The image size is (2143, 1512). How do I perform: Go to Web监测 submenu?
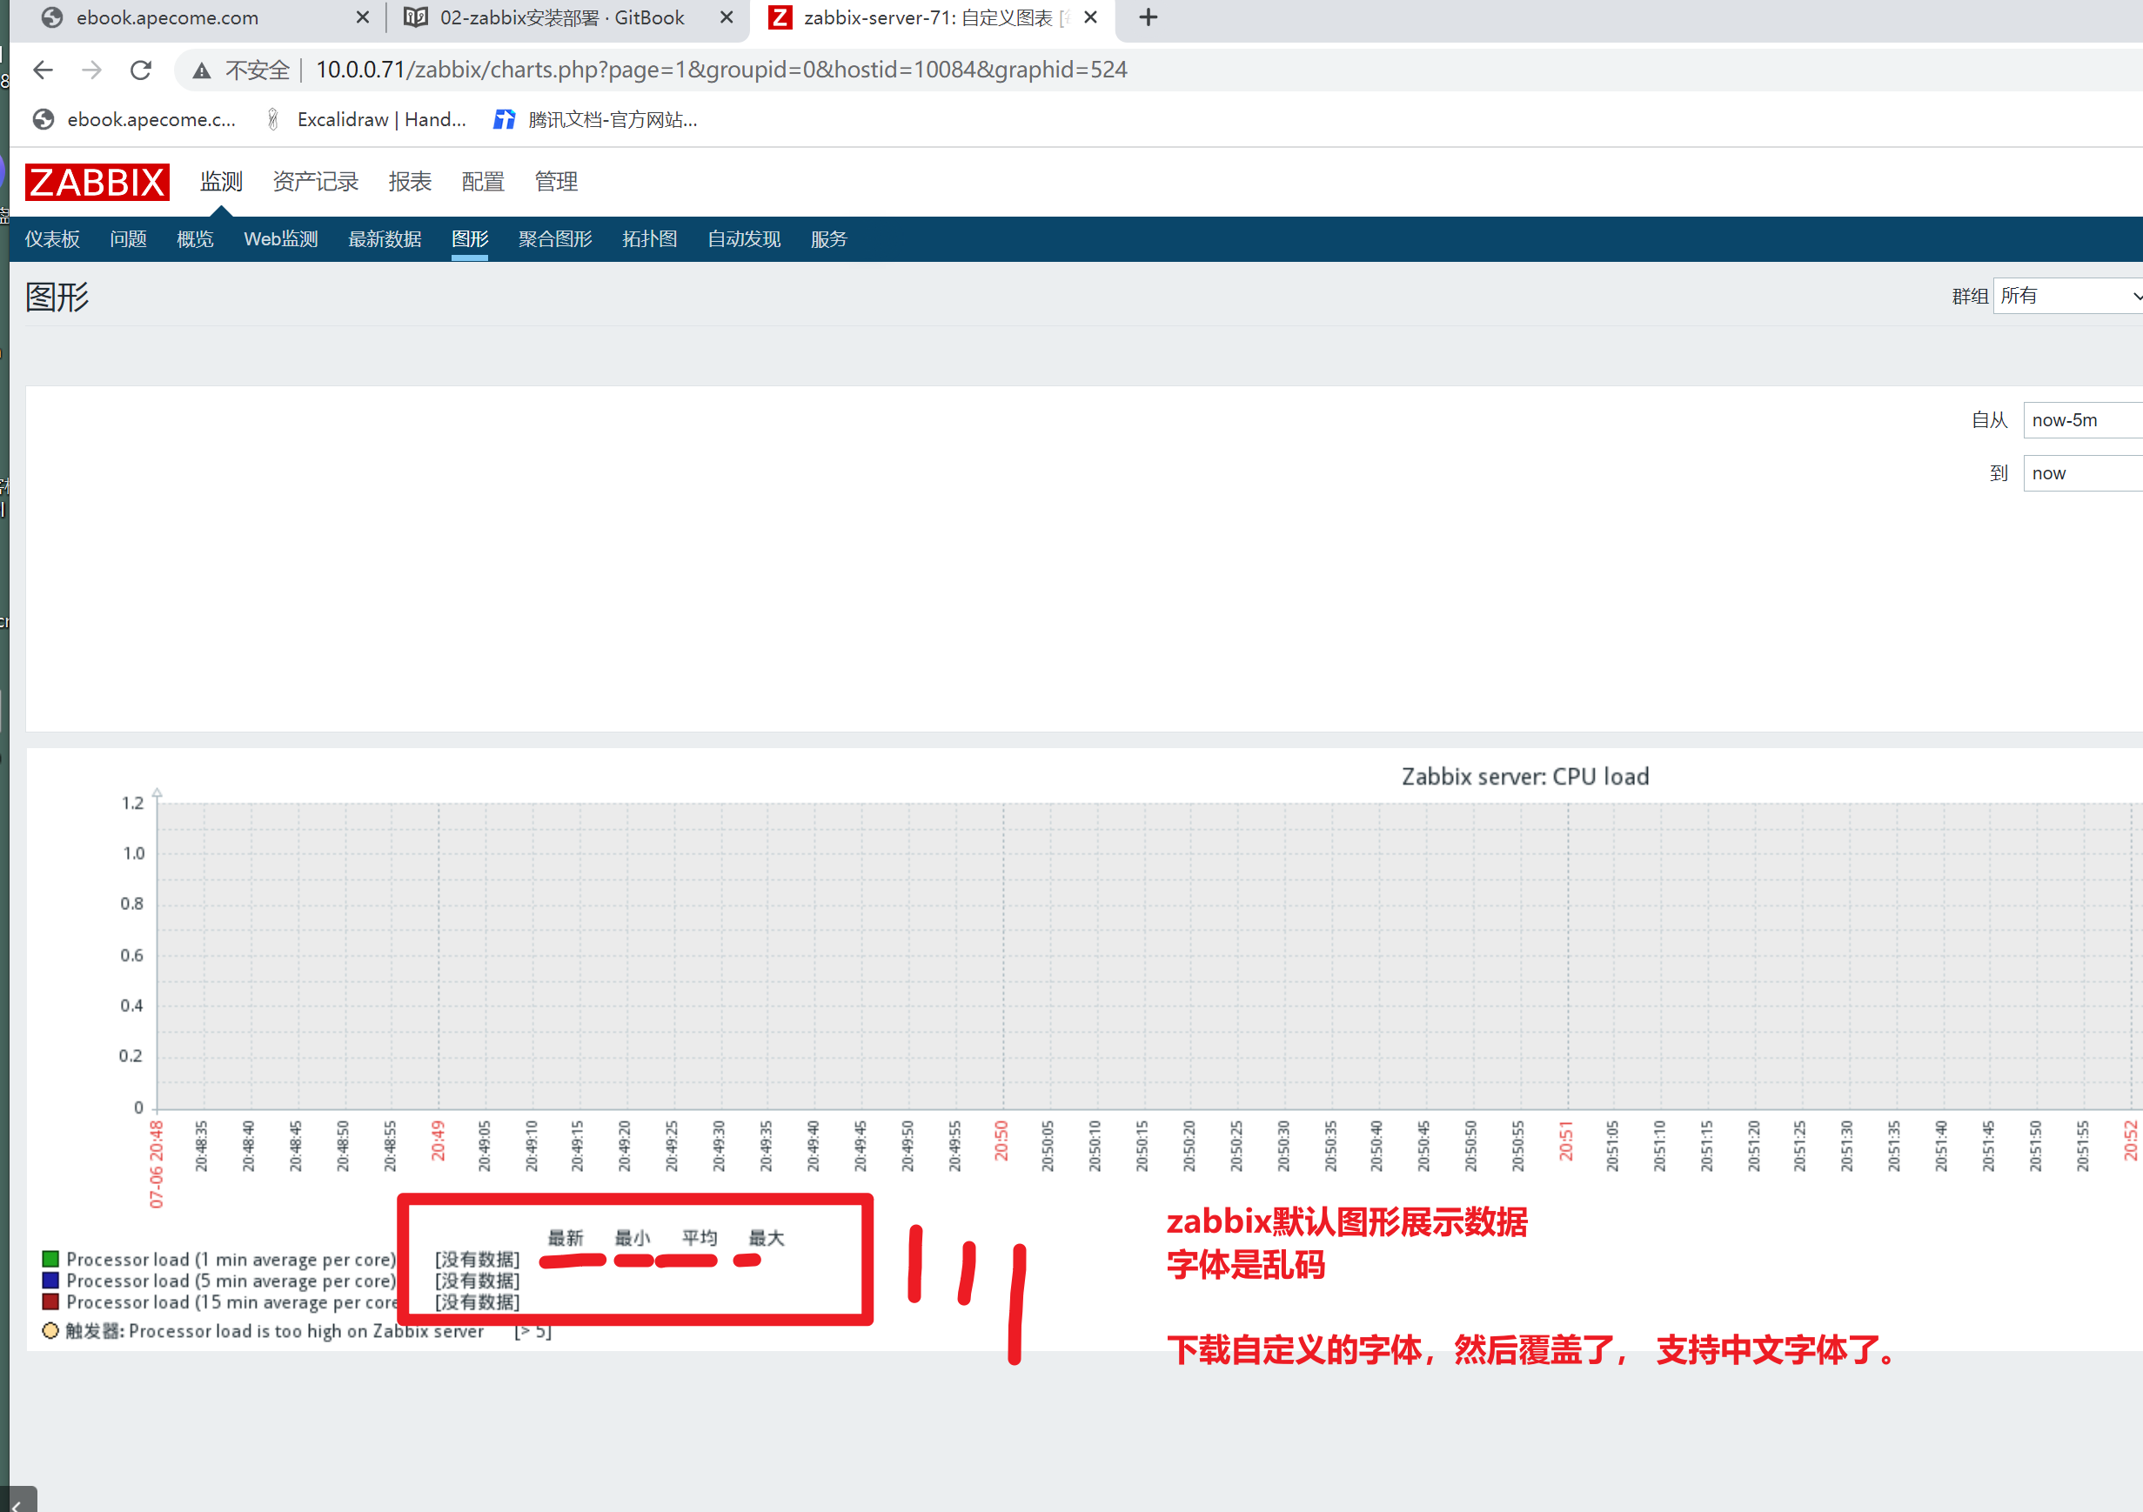[x=281, y=239]
